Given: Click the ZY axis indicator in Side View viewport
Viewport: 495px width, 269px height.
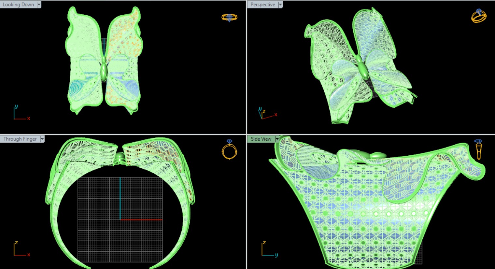Looking at the screenshot, I should tap(269, 250).
